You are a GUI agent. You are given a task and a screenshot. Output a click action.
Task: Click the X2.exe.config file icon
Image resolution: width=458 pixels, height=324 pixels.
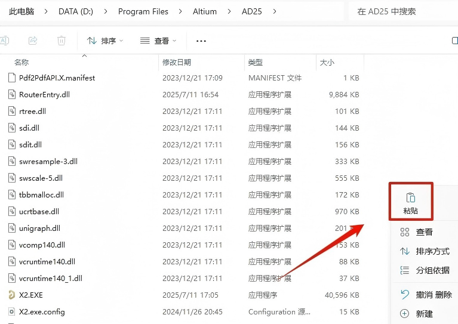pyautogui.click(x=12, y=311)
